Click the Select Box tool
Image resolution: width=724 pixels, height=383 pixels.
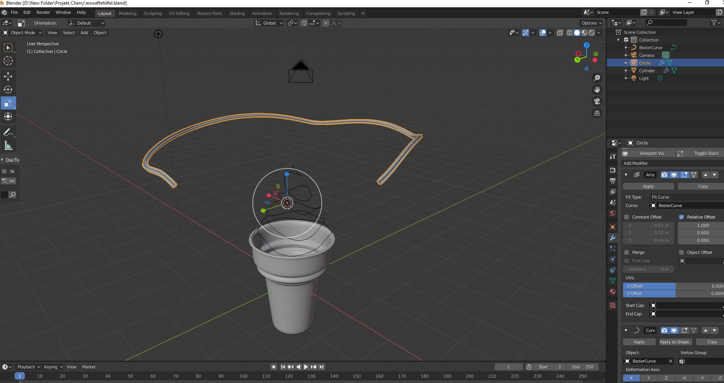click(x=8, y=48)
